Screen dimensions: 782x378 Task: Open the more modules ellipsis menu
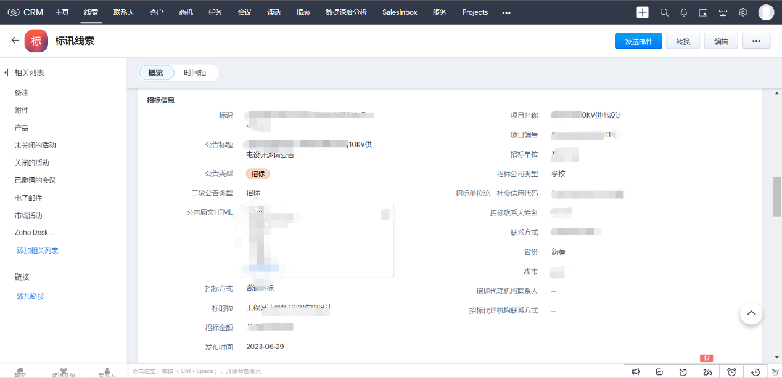pos(506,12)
